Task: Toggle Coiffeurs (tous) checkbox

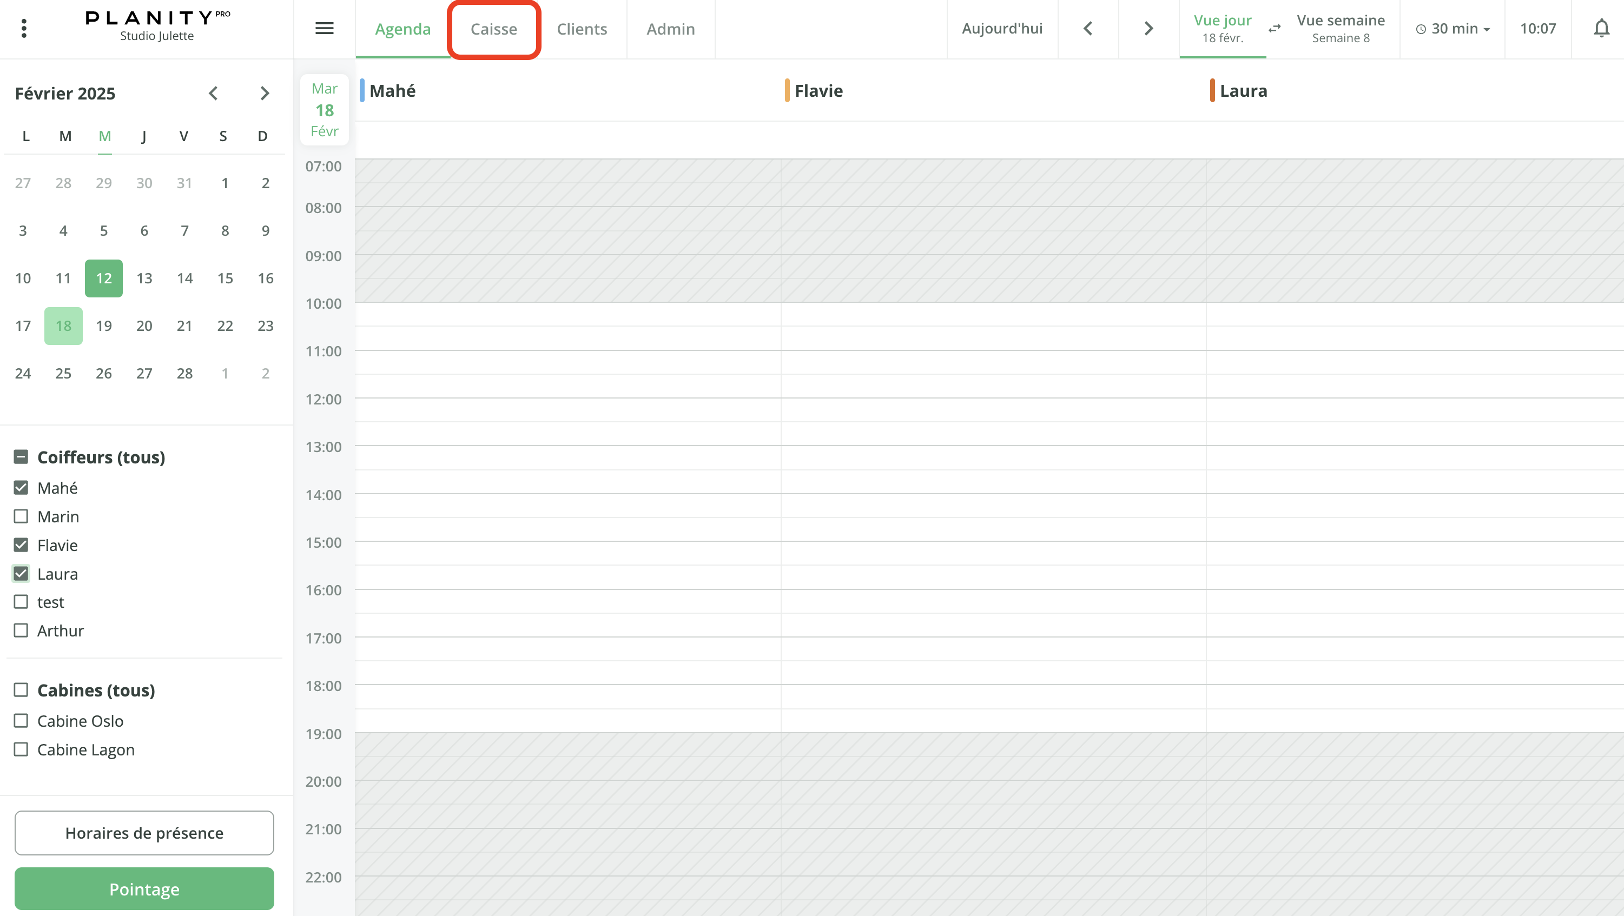Action: (x=21, y=457)
